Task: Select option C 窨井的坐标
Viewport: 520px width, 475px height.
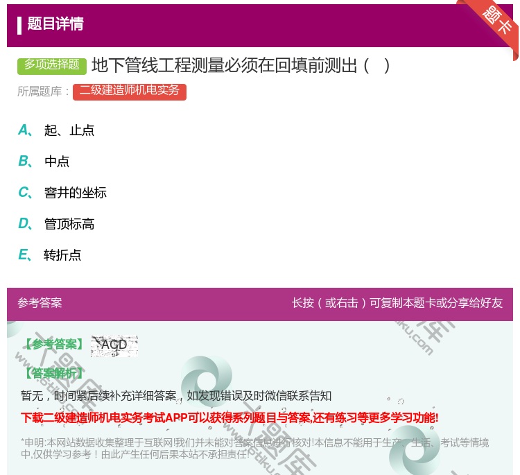Action: (62, 193)
